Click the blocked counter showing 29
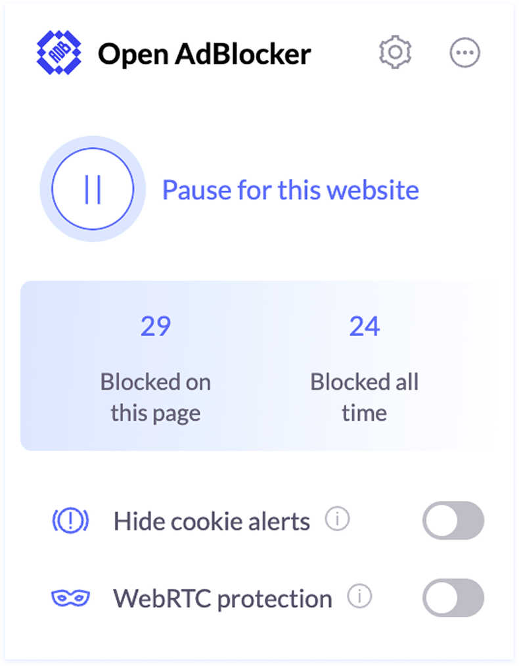 156,325
